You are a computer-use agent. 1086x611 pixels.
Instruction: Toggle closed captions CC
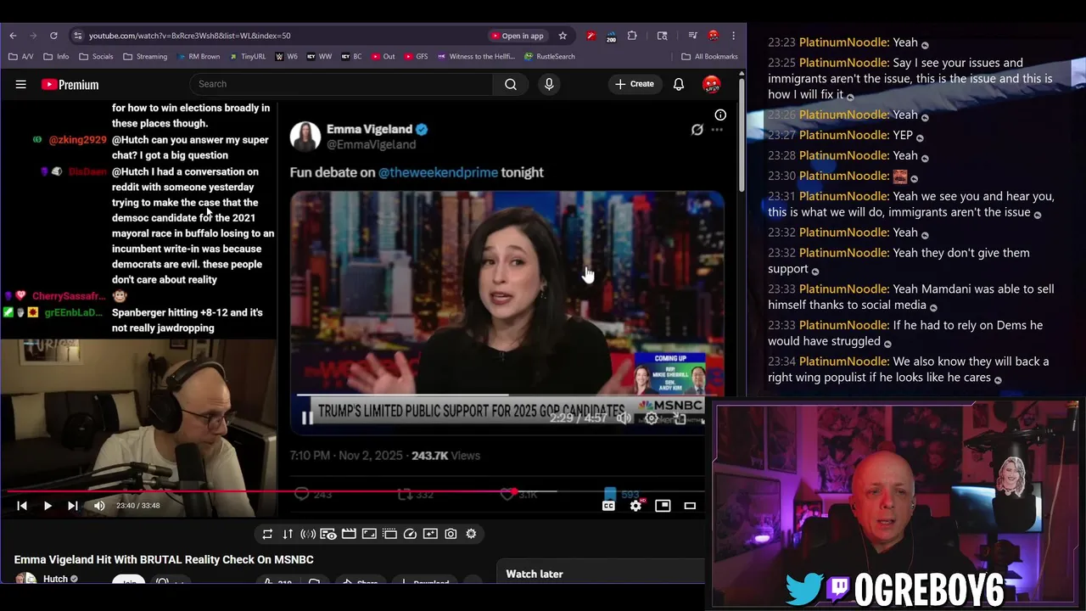tap(608, 506)
